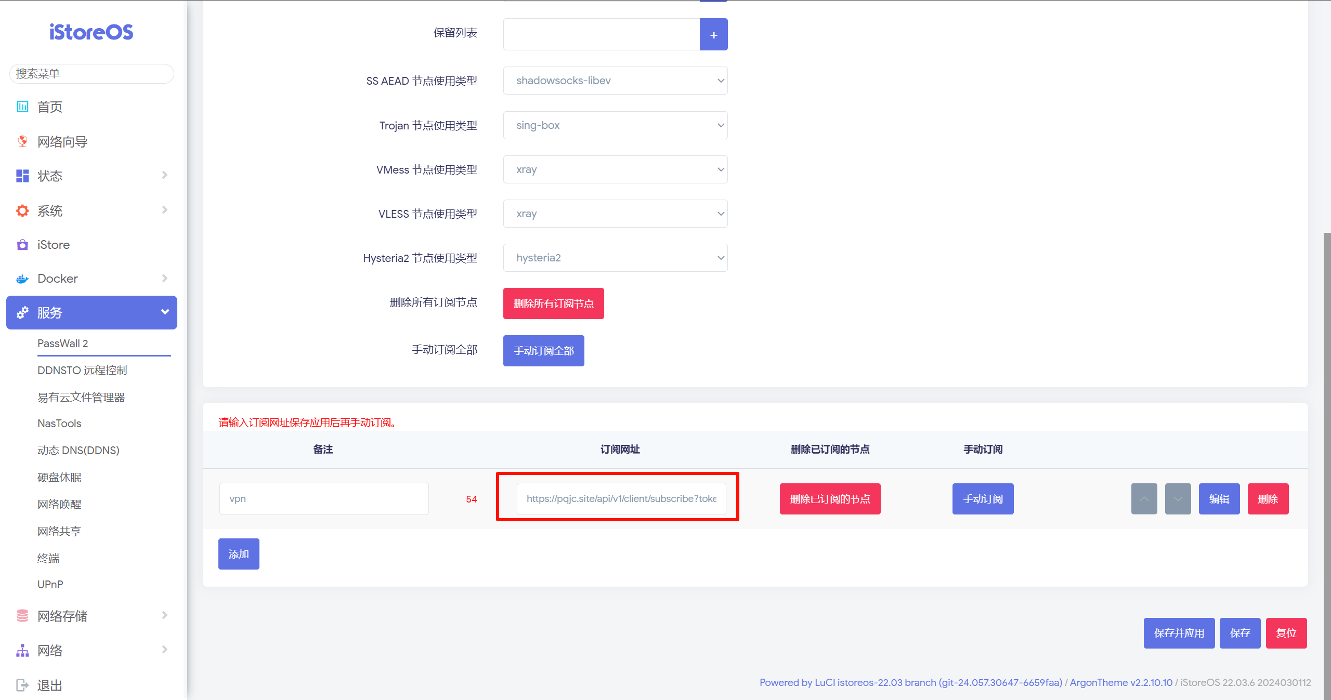The height and width of the screenshot is (700, 1331).
Task: Click the 网络 network tree icon
Action: coord(22,650)
